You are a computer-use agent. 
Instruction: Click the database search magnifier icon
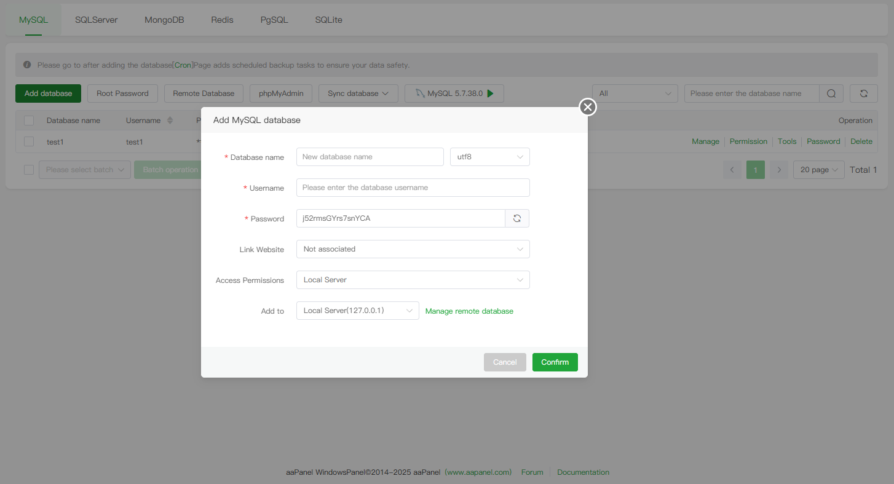click(831, 93)
